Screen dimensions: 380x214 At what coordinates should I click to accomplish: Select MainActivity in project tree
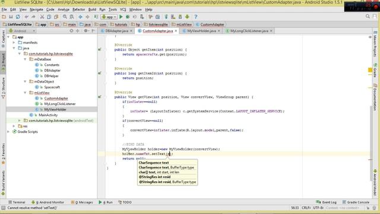click(48, 115)
